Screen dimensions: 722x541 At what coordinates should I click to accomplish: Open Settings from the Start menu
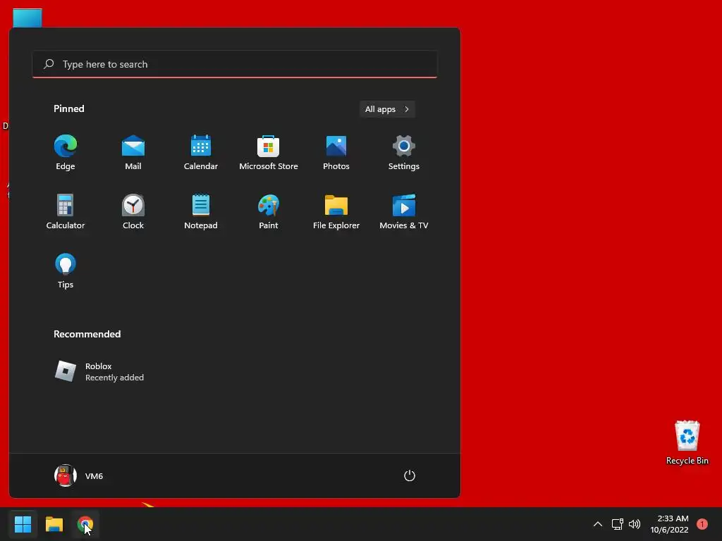[404, 153]
